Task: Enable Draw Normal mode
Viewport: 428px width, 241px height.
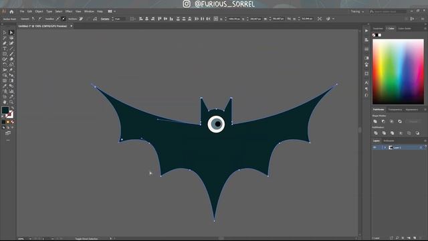Action: pos(3,127)
